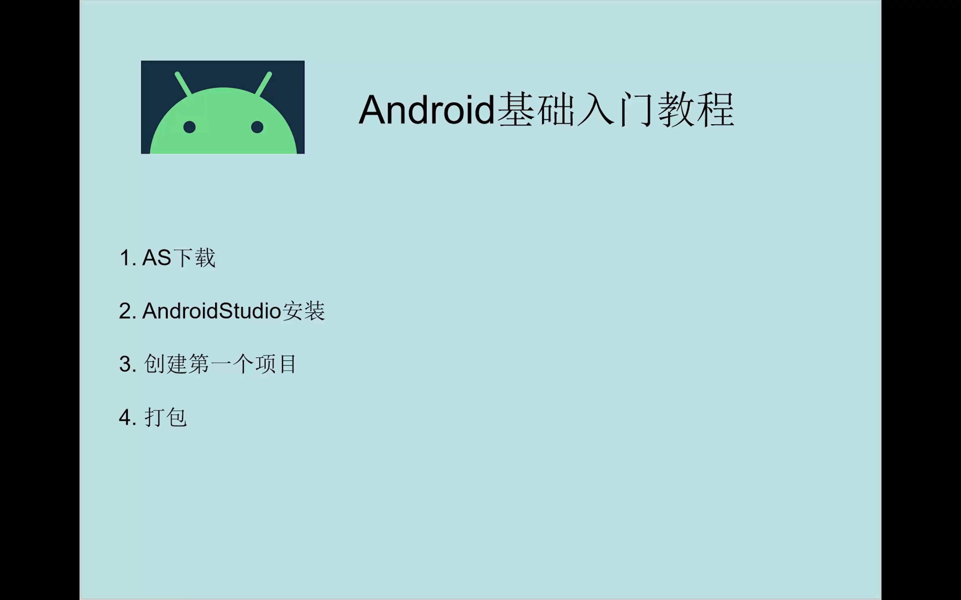Click the black bar left of slide

[x=40, y=300]
